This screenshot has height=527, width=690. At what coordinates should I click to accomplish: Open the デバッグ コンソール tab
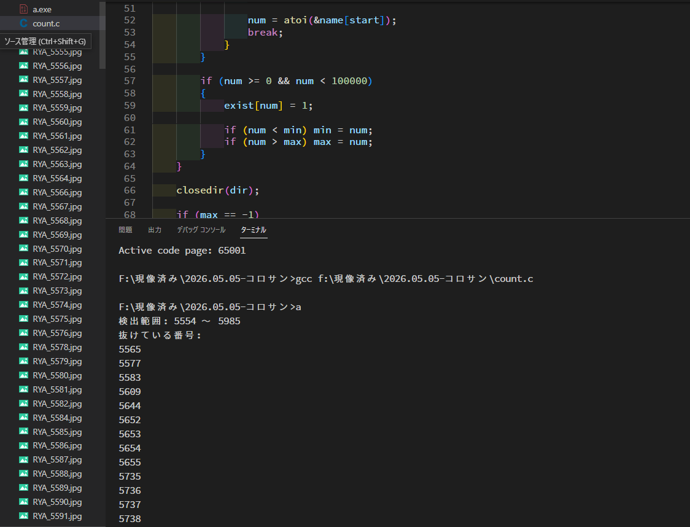click(x=201, y=230)
